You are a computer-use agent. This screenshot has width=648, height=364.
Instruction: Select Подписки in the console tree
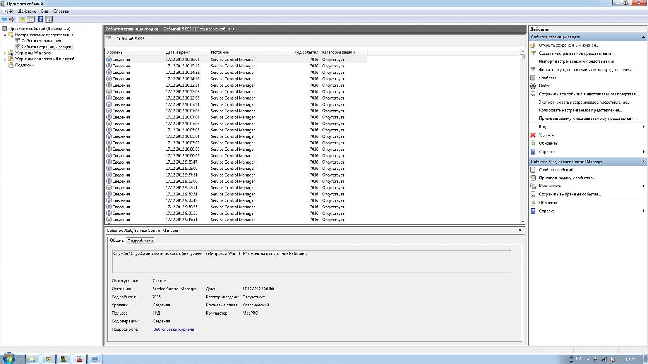(x=24, y=65)
